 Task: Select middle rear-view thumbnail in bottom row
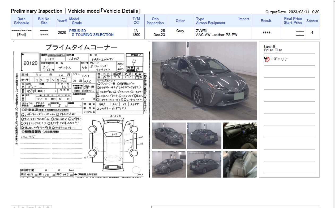204,164
